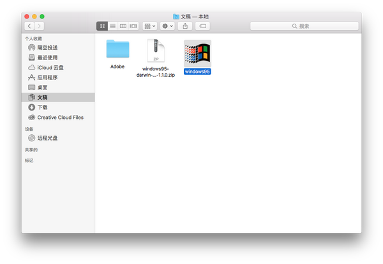
Task: Click the Share toolbar button
Action: click(185, 26)
